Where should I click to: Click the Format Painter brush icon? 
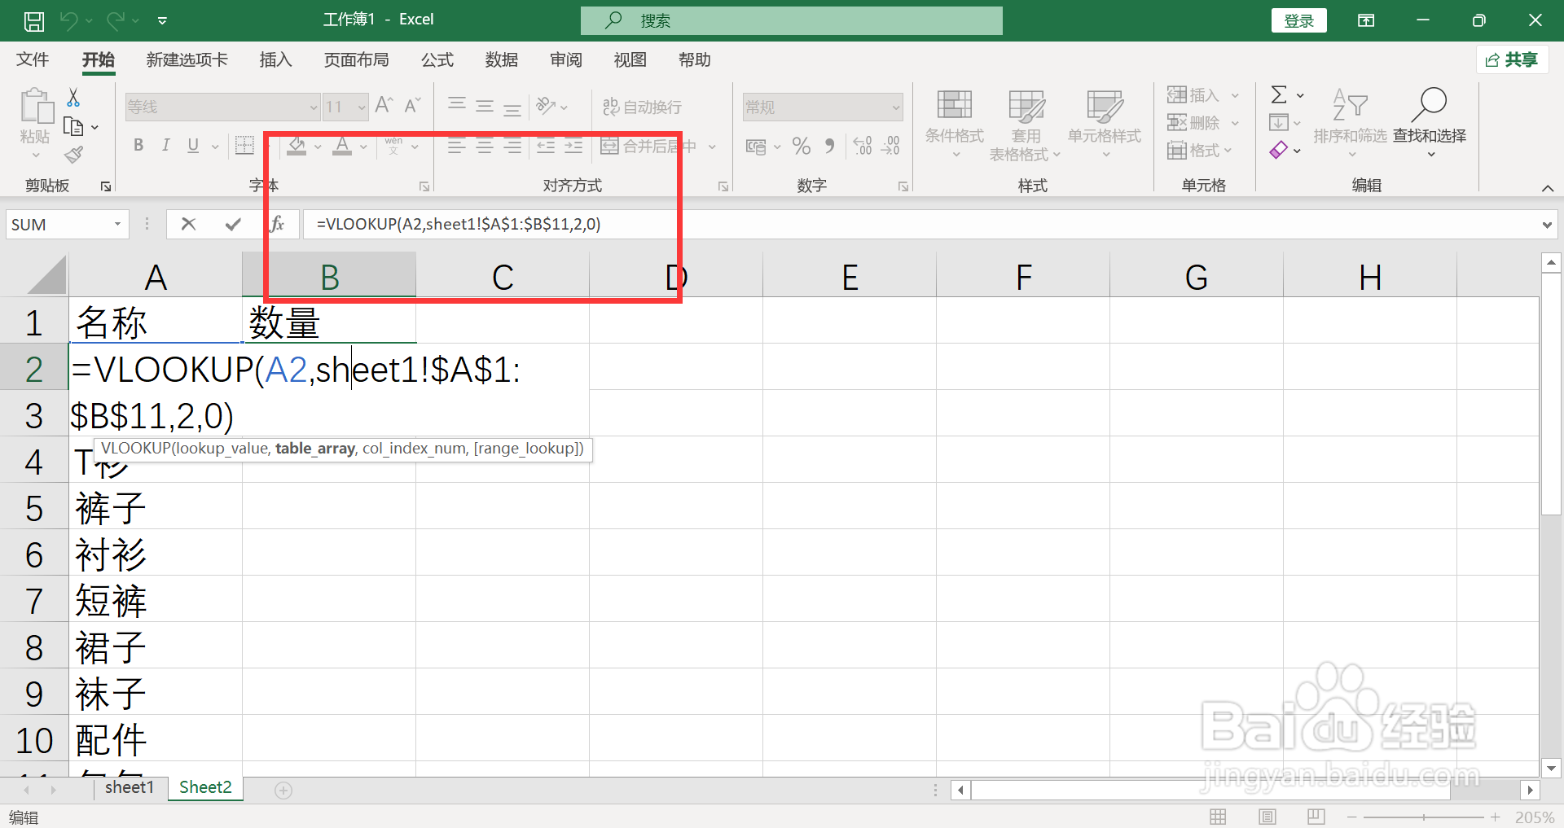click(x=74, y=154)
